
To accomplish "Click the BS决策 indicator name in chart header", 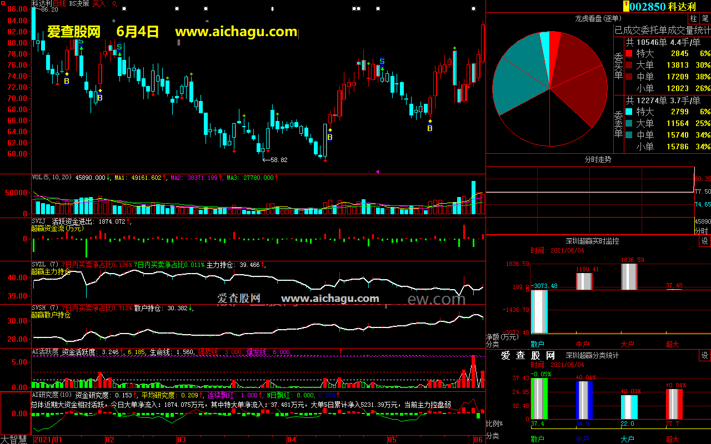I will tap(79, 3).
